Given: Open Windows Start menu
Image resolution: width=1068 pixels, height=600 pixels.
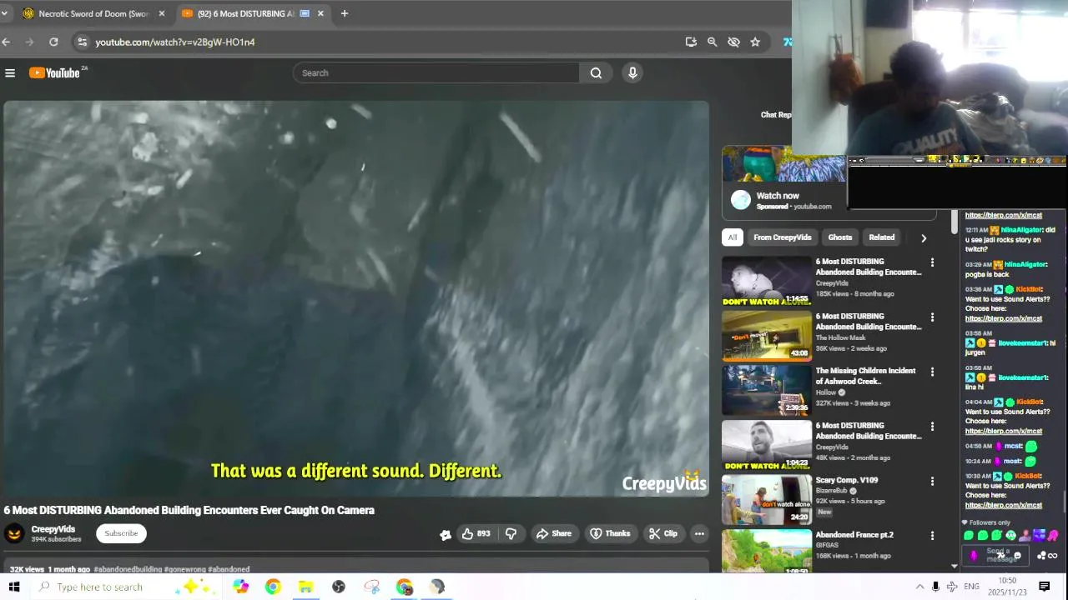Looking at the screenshot, I should point(14,587).
